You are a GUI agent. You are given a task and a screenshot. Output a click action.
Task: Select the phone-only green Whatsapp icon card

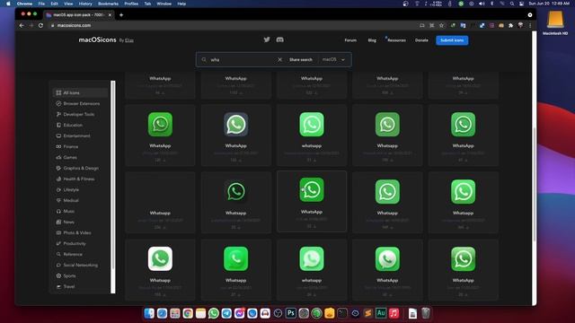coord(235,270)
